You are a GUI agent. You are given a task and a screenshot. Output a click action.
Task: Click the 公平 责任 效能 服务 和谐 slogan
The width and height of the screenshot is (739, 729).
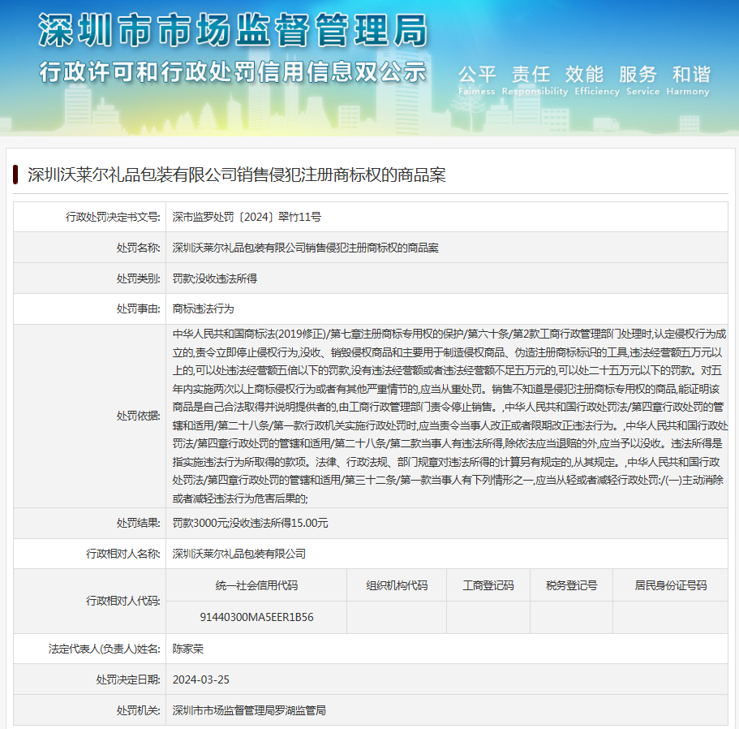[583, 75]
